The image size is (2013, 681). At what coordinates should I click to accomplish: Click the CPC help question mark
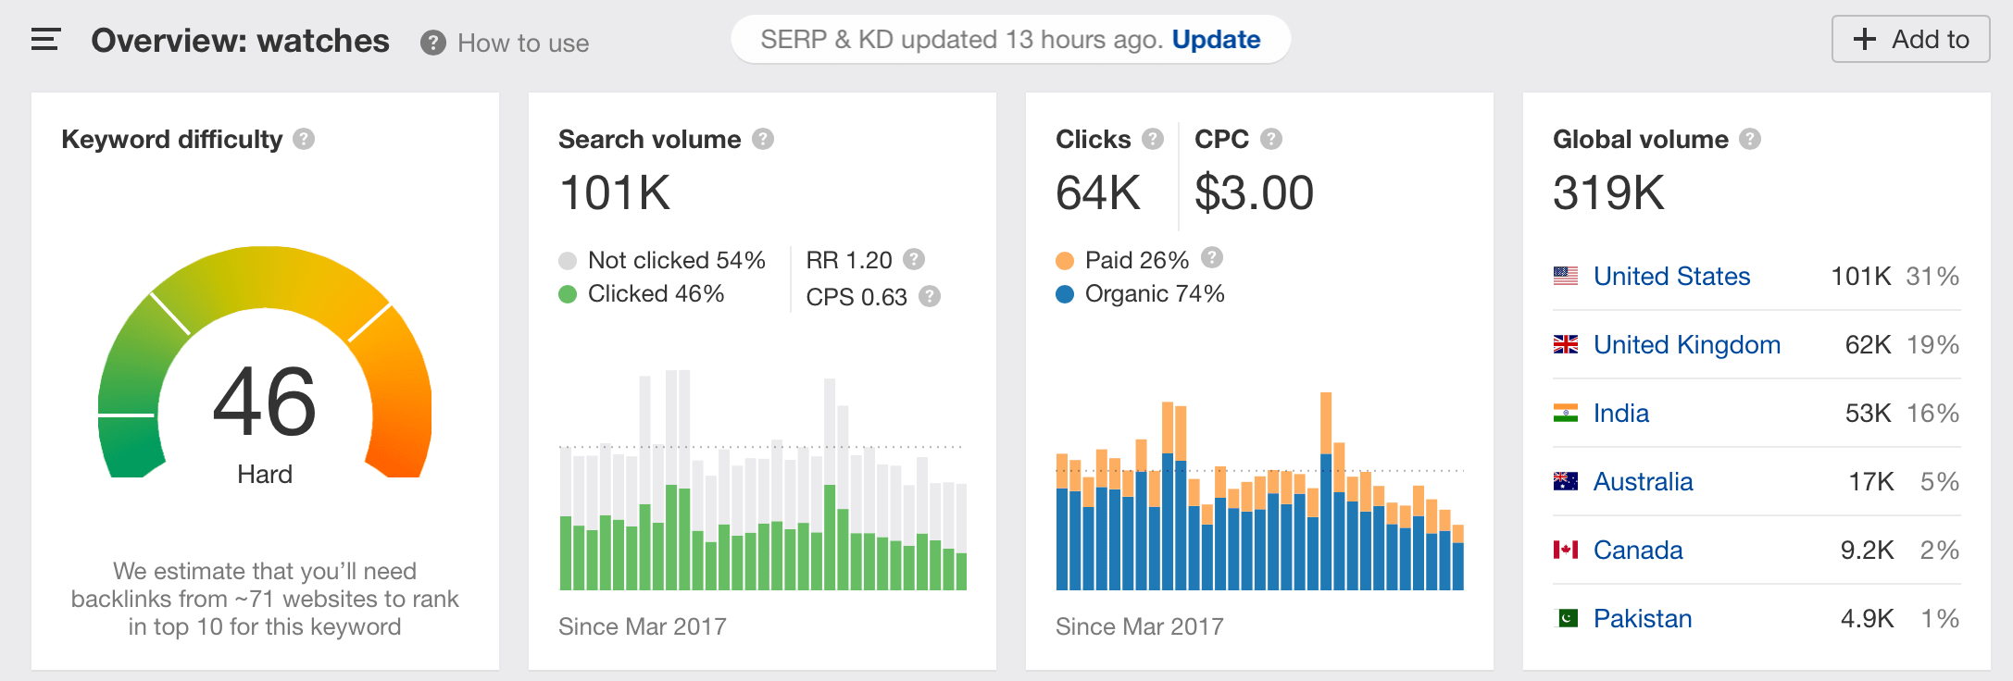click(x=1271, y=139)
